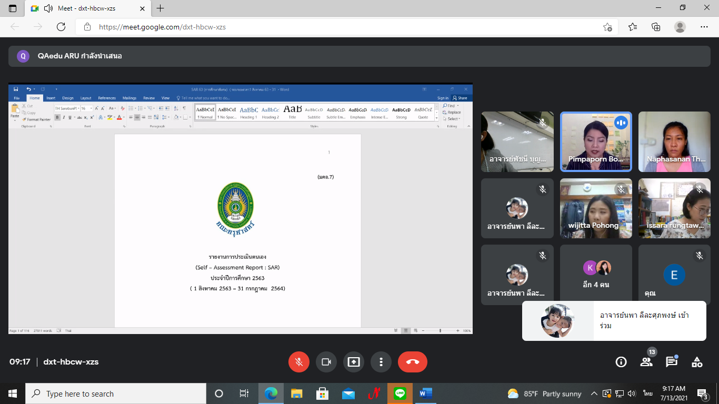
Task: Open Task View on the taskbar
Action: 244,393
